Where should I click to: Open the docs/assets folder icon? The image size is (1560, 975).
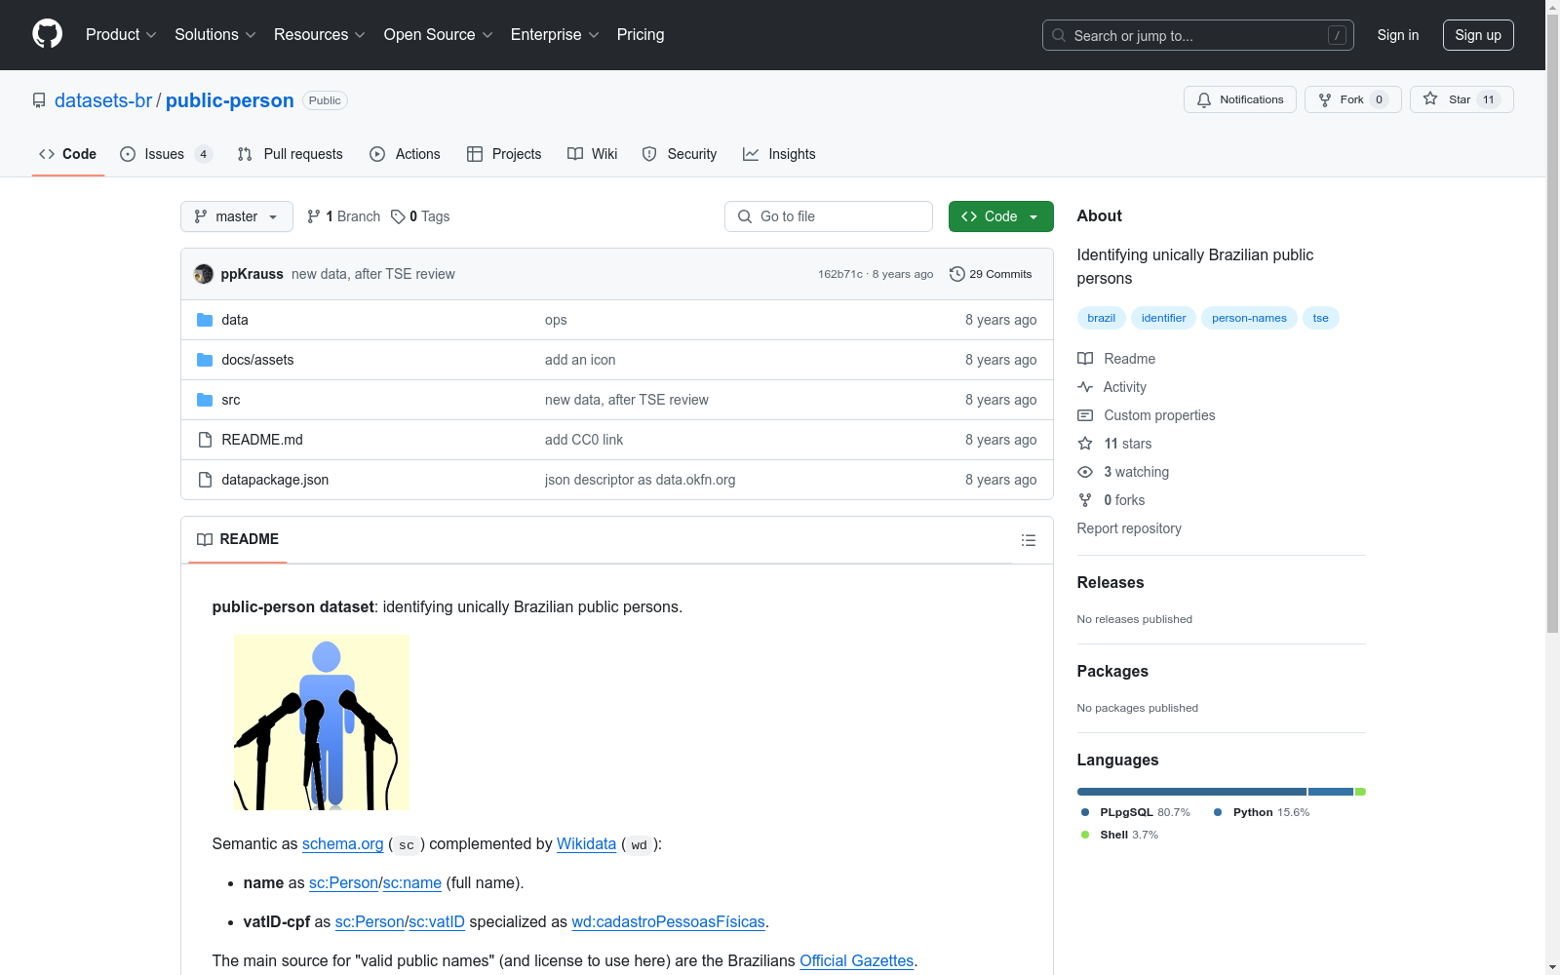(x=205, y=360)
